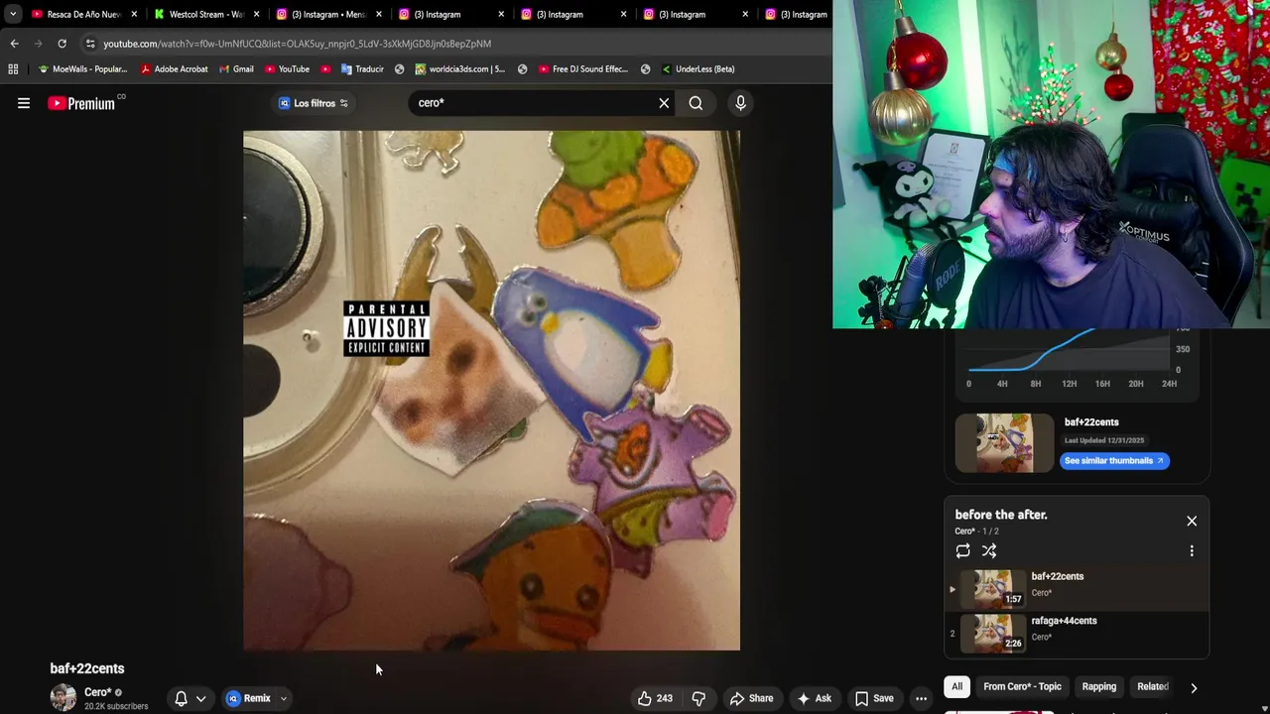Screen dimensions: 1270x714
Task: Open MoeWalls bookmark
Action: coord(83,69)
